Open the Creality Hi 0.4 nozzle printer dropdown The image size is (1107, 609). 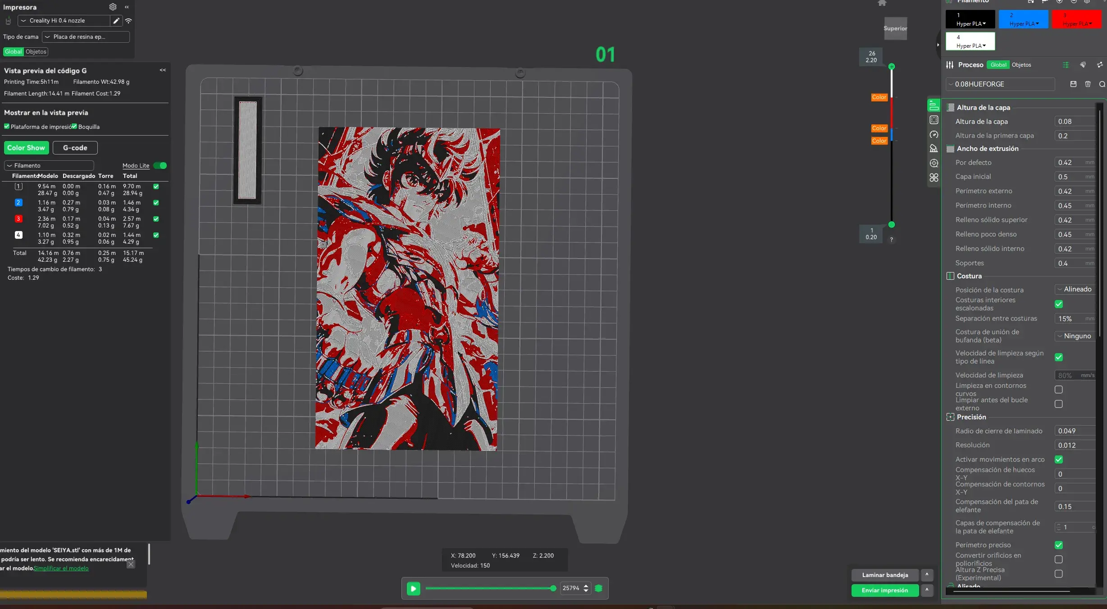point(64,21)
